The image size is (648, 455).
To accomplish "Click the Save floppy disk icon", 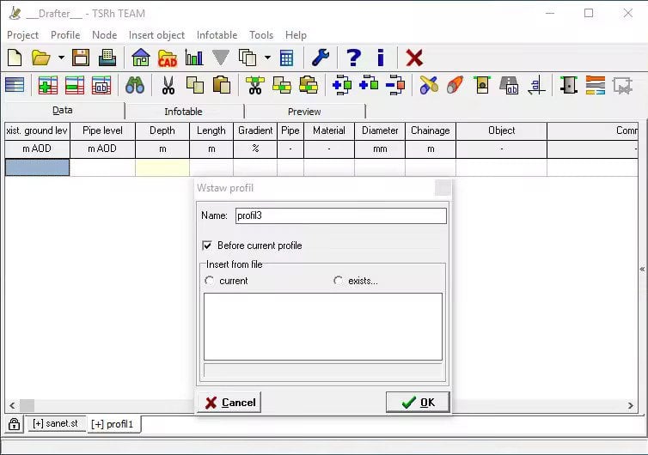I will (x=81, y=58).
